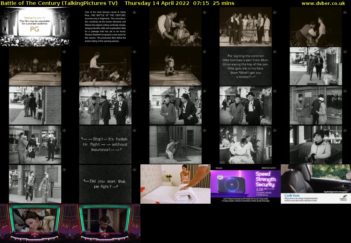Select thumbnail with policeman between two men

tap(105, 105)
